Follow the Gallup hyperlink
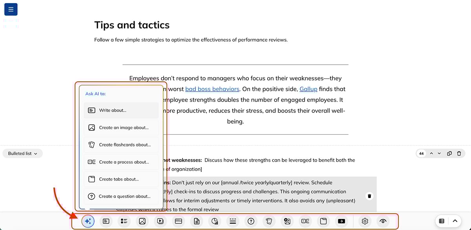This screenshot has width=471, height=230. (x=308, y=89)
